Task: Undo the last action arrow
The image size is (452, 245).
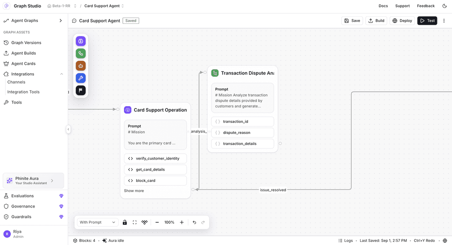Action: pyautogui.click(x=194, y=222)
